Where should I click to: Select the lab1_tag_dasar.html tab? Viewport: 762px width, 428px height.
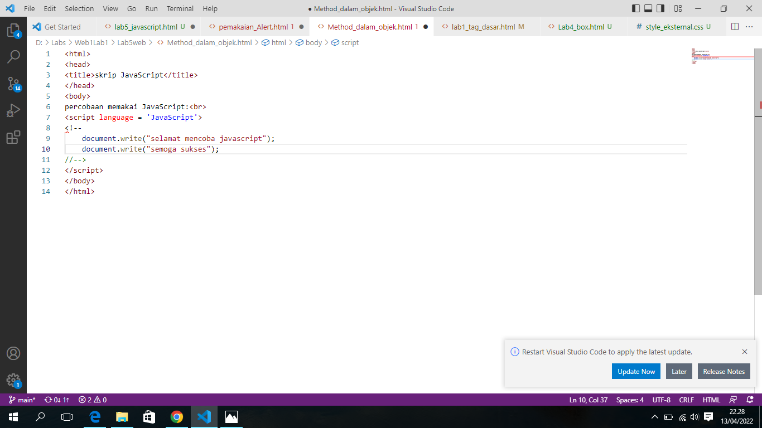click(x=485, y=26)
